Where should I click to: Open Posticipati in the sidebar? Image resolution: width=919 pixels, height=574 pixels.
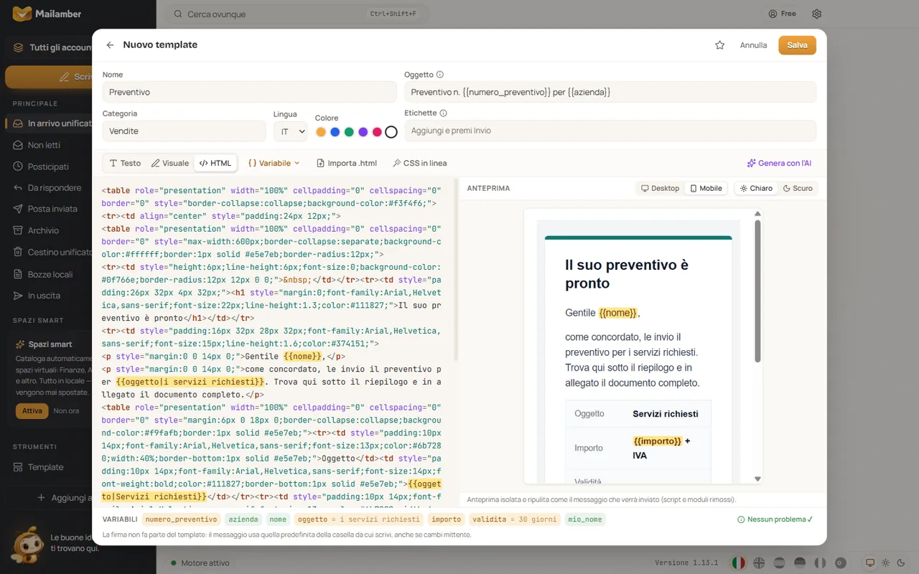(x=48, y=166)
